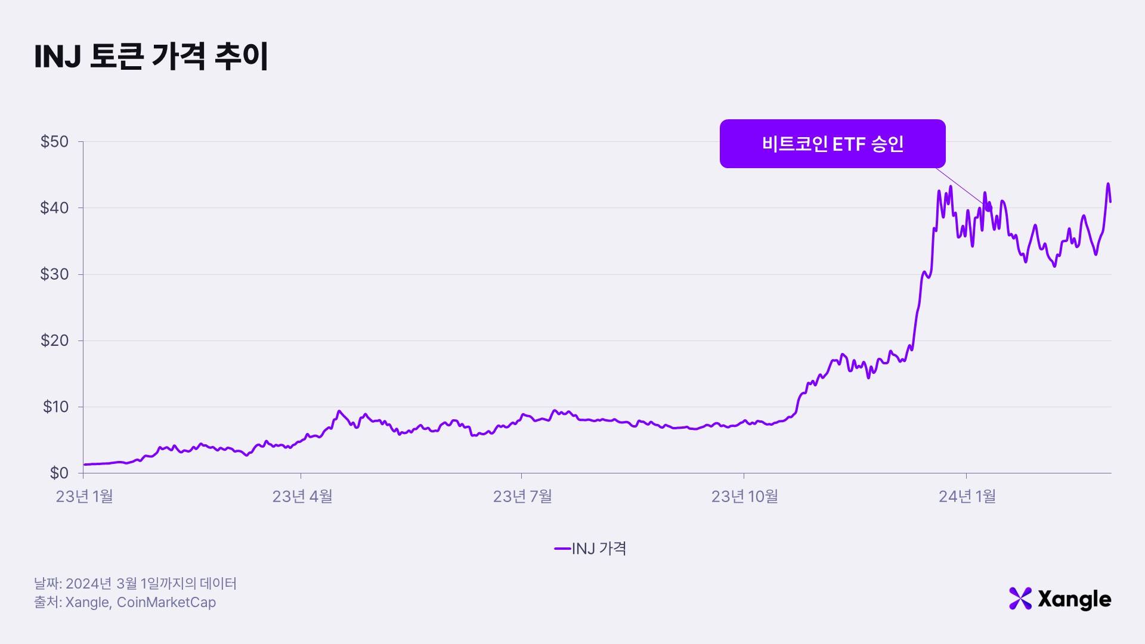
Task: Click the 24년 1월 x-axis label
Action: click(x=967, y=496)
